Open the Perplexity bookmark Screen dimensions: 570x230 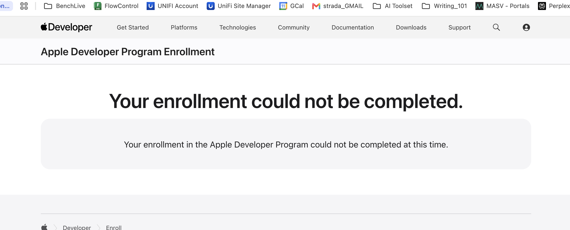pyautogui.click(x=554, y=6)
